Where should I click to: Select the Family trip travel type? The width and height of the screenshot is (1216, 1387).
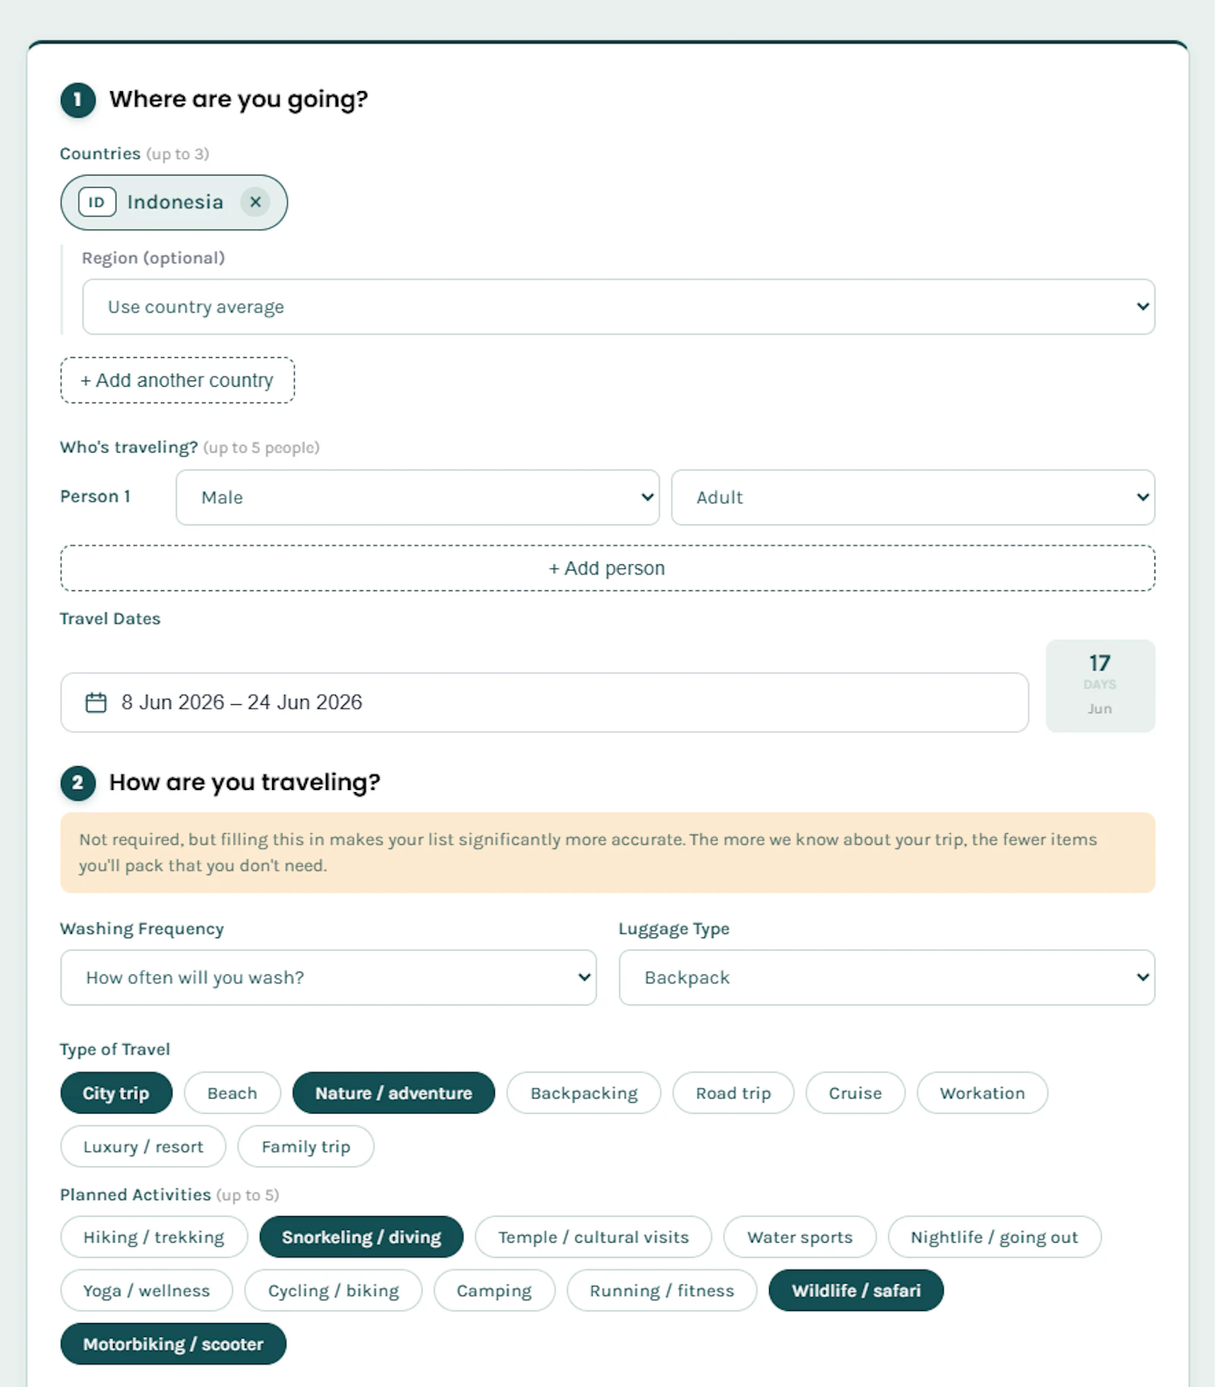pyautogui.click(x=306, y=1146)
